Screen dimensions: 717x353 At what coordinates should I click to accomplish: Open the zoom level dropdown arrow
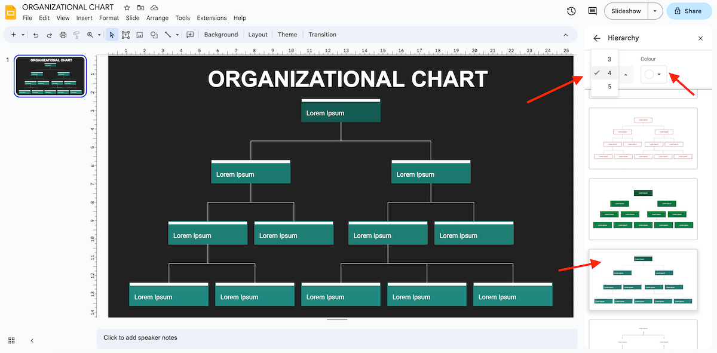tap(99, 35)
